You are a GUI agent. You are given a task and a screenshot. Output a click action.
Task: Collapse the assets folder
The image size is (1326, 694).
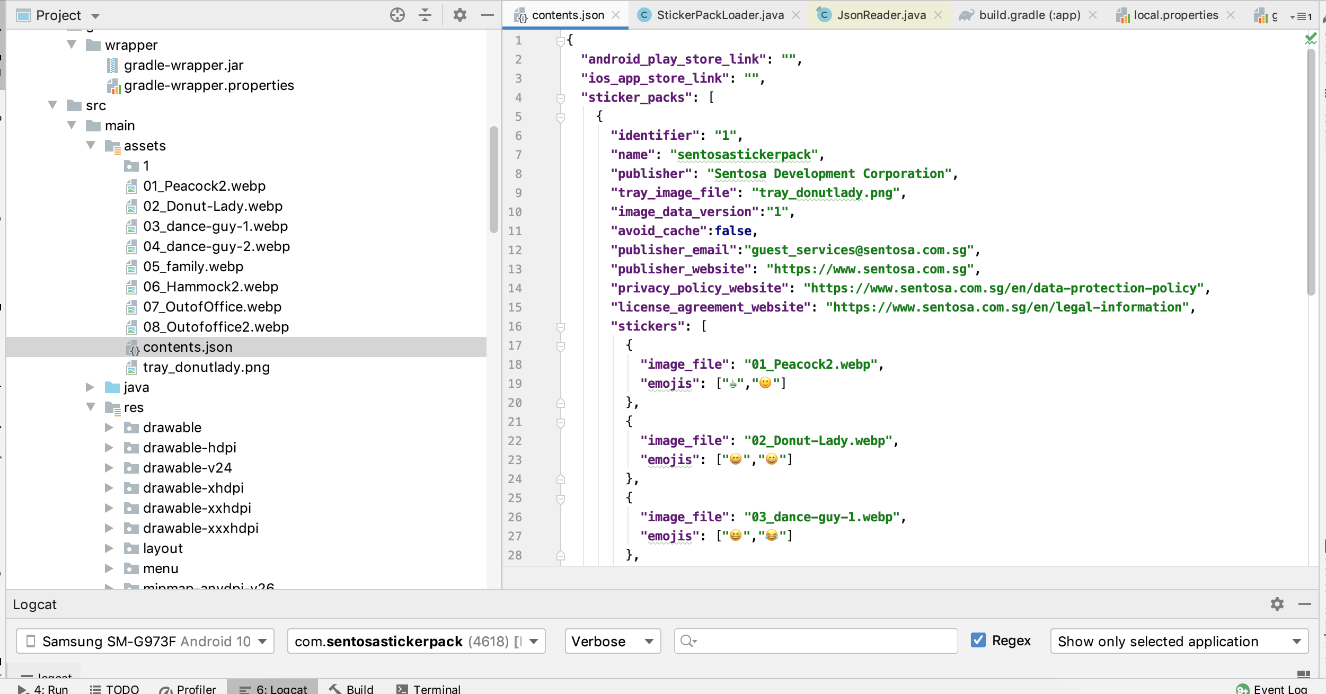91,145
